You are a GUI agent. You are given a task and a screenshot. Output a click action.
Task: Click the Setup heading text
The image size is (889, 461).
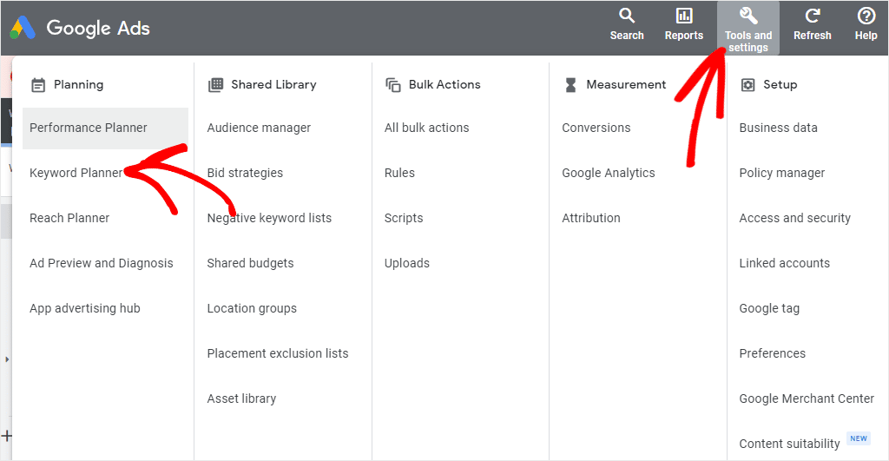(x=780, y=84)
